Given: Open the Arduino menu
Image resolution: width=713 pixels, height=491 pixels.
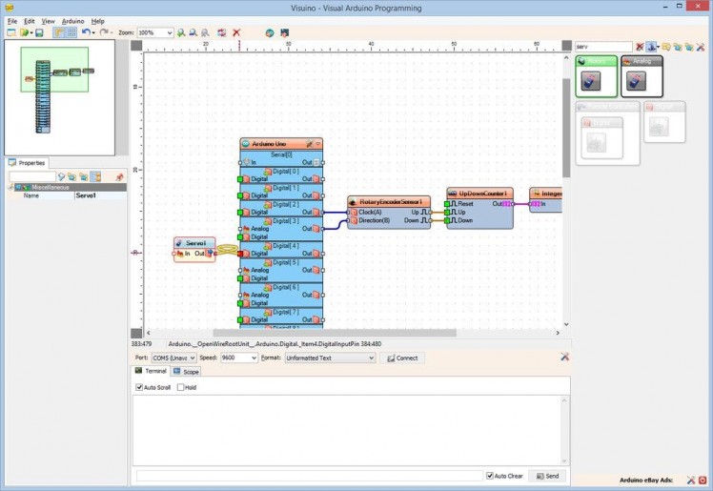Looking at the screenshot, I should click(72, 20).
